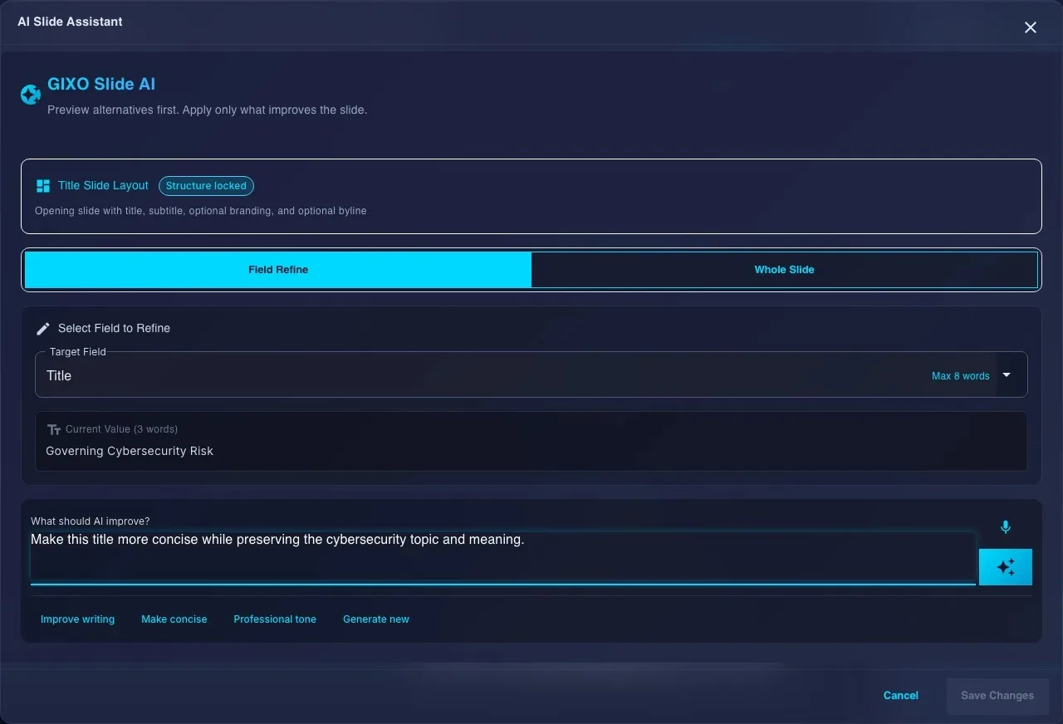Click the Save Changes button

pos(997,696)
